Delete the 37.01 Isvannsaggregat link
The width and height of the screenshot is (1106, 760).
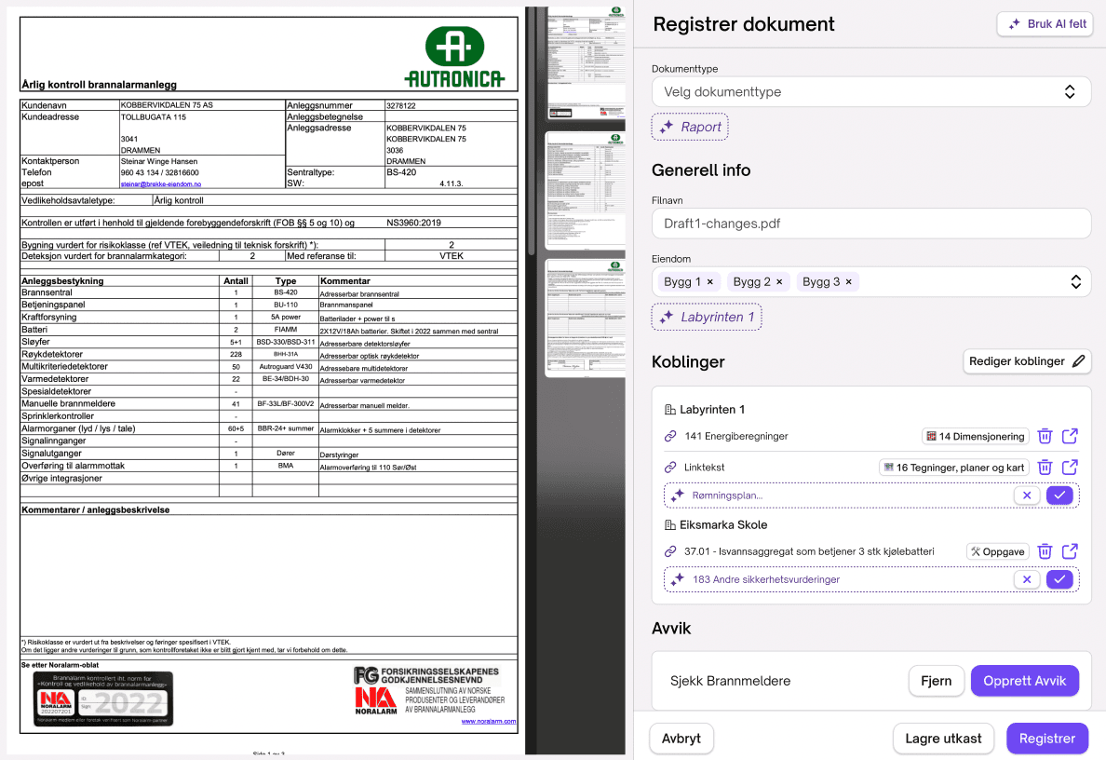pos(1045,551)
